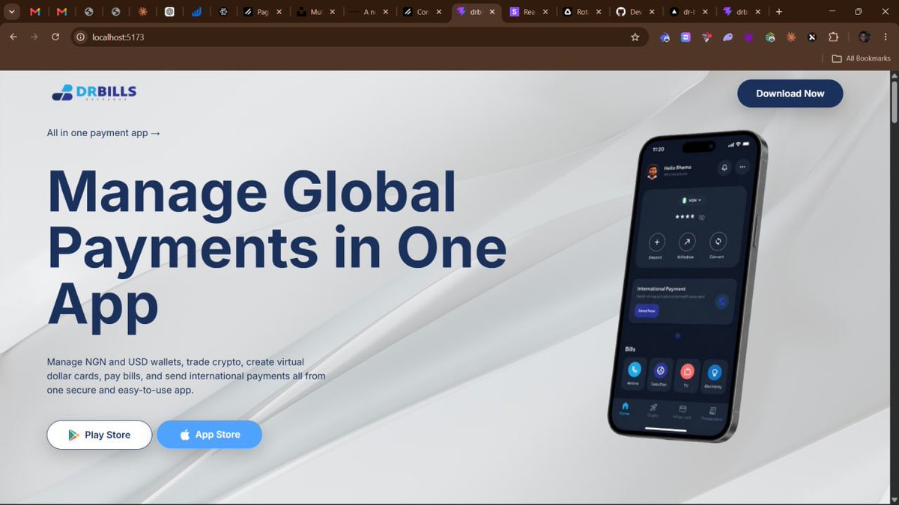
Task: Click the Download Now button
Action: [x=790, y=94]
